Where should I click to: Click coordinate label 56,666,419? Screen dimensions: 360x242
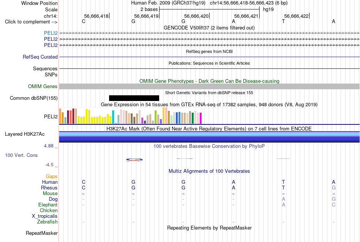coord(146,16)
